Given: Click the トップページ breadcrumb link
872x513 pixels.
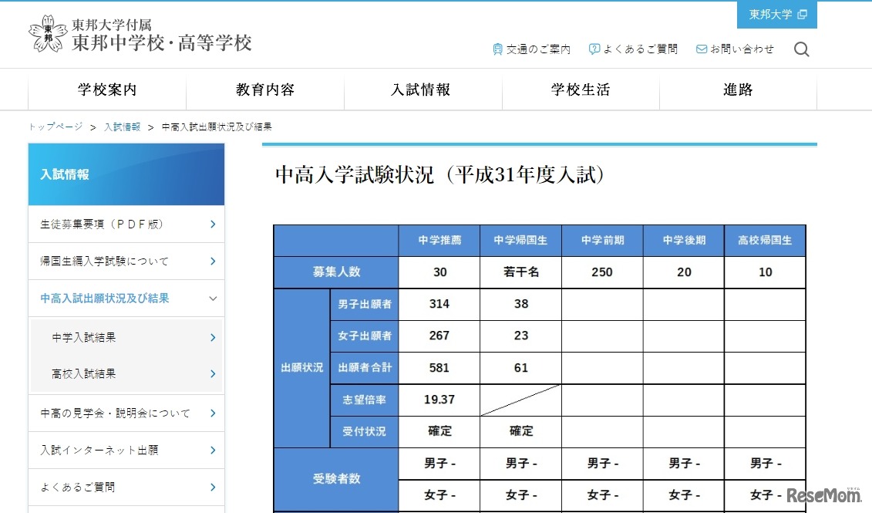Looking at the screenshot, I should coord(56,127).
